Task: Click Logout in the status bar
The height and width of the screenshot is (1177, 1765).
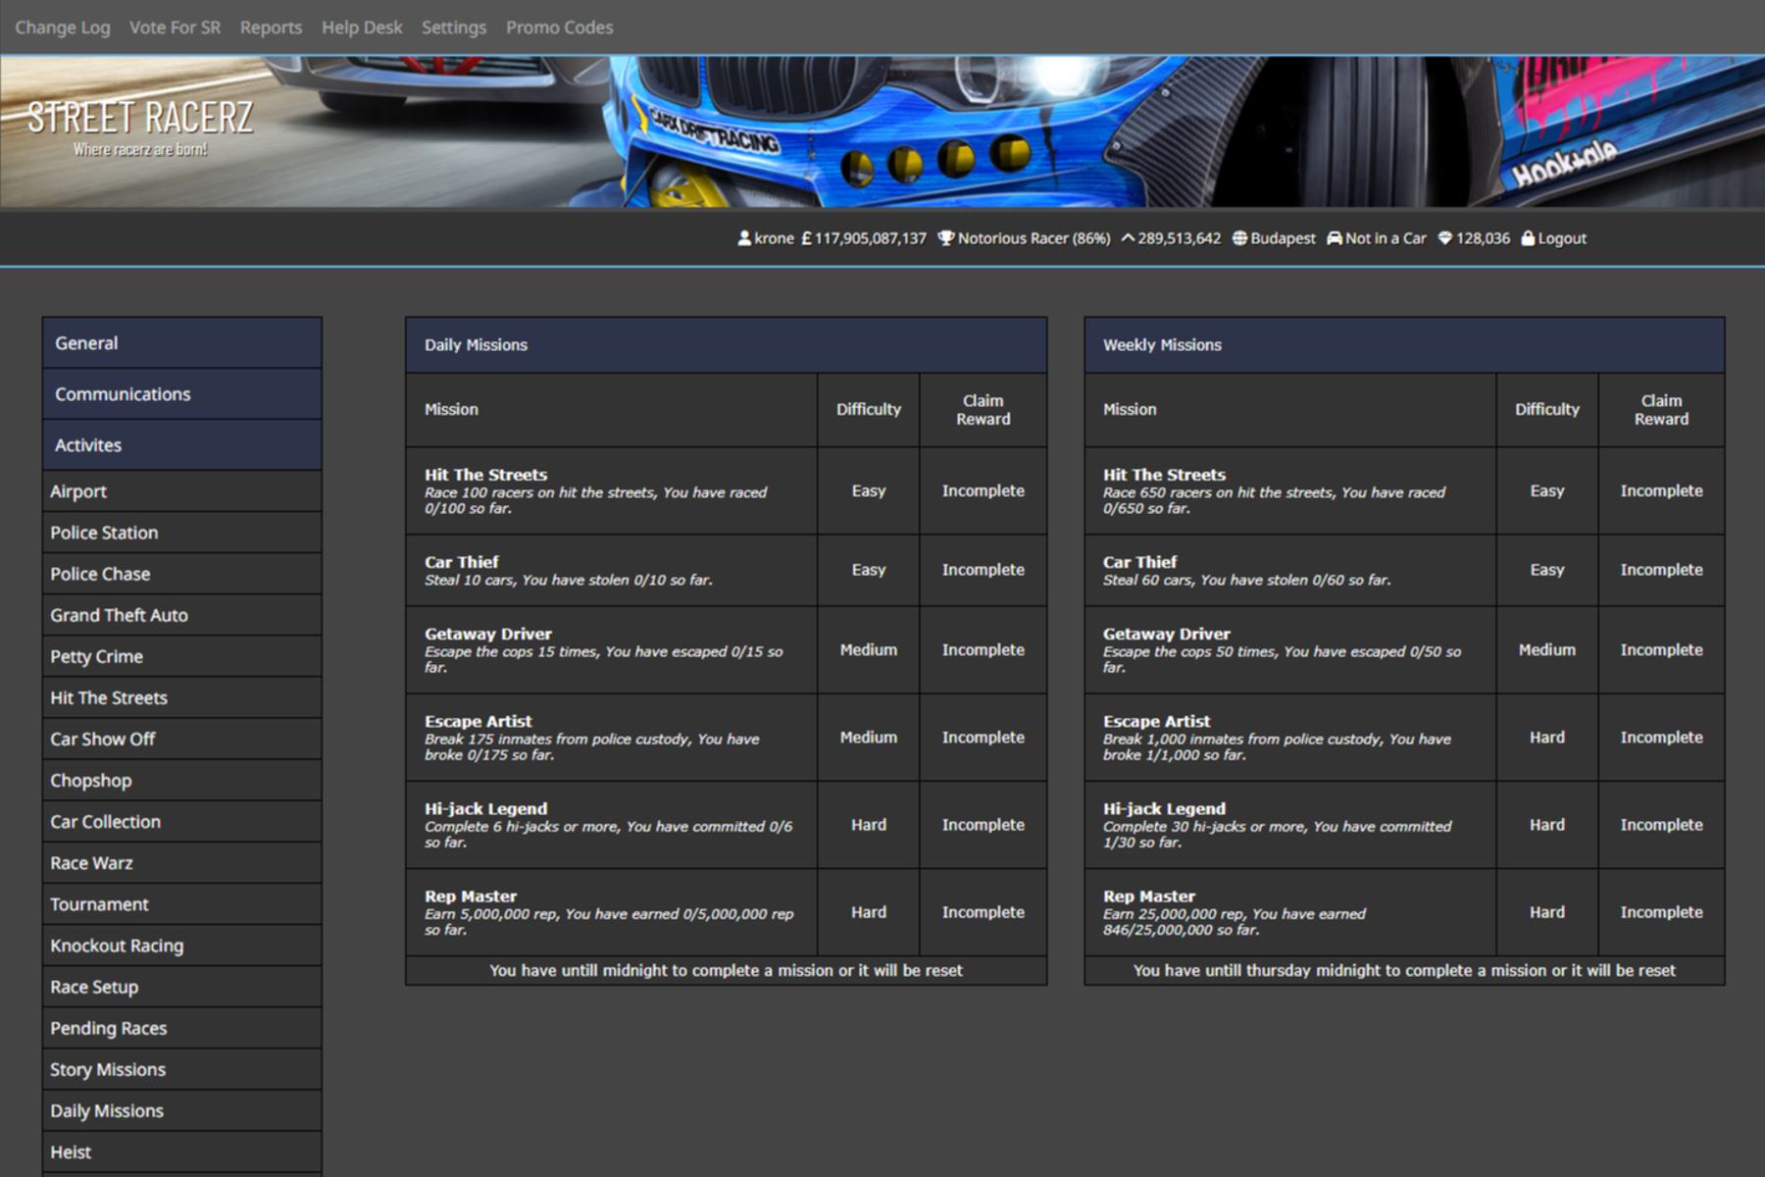Action: click(1562, 238)
